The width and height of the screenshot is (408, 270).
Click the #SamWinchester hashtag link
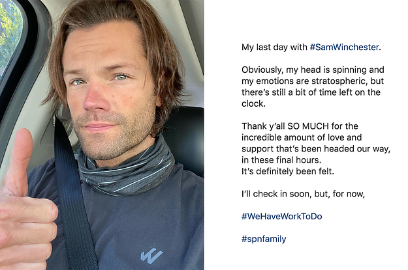353,47
